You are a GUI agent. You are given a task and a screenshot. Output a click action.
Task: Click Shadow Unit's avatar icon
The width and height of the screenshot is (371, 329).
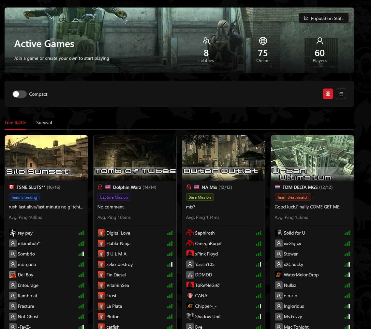(190, 317)
